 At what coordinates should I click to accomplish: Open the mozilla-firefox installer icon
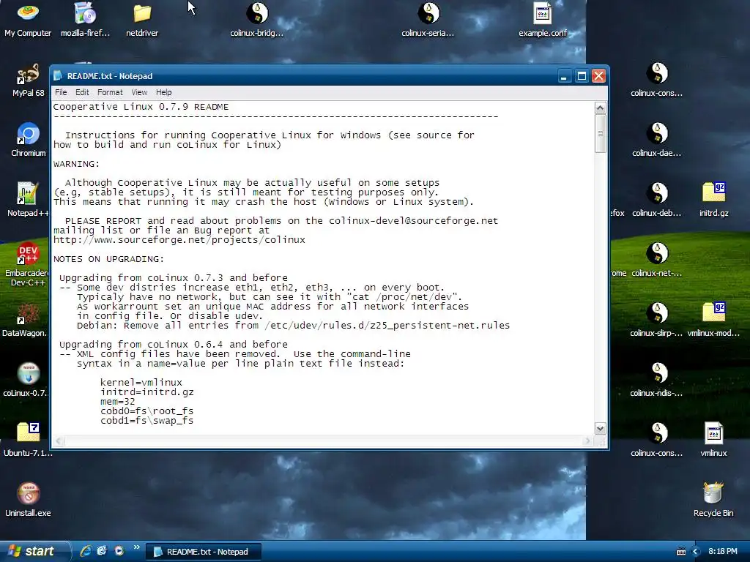[85, 20]
